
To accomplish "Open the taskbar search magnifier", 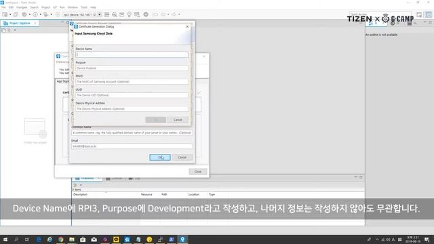I will click(x=16, y=239).
